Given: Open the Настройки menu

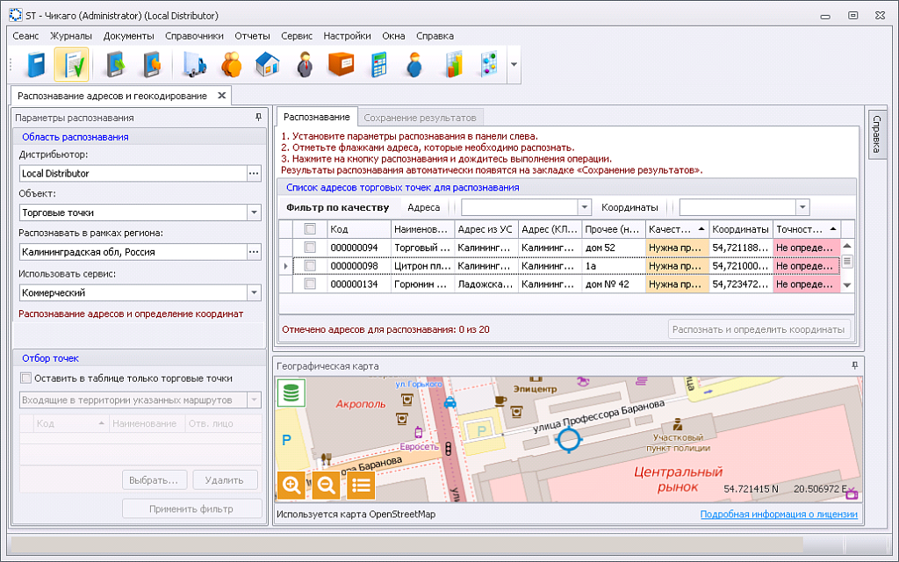Looking at the screenshot, I should click(347, 35).
